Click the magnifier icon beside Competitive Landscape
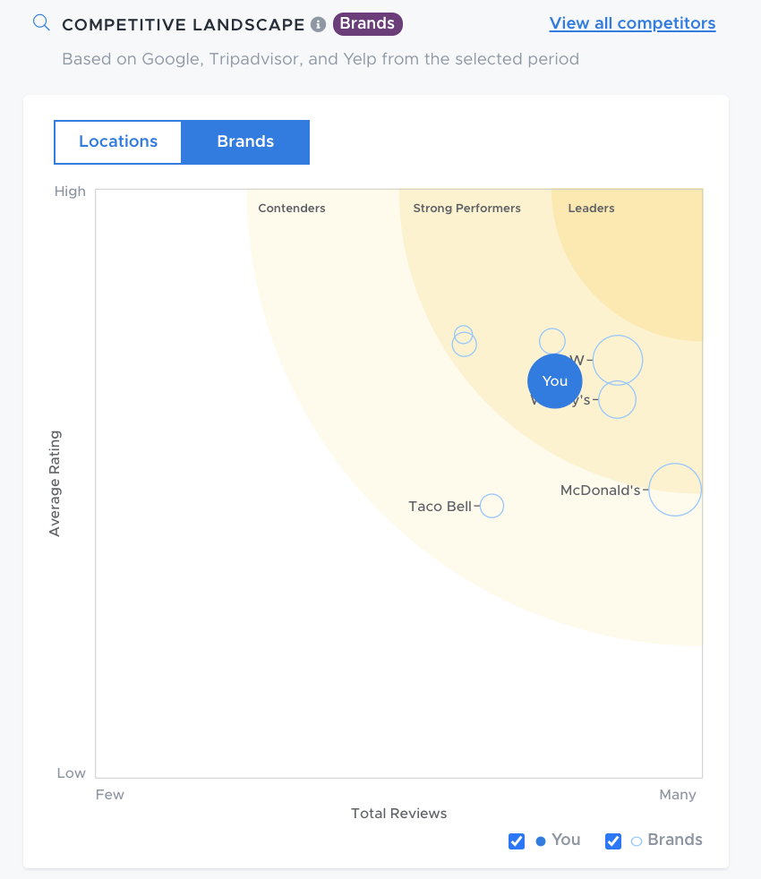The image size is (761, 879). click(x=41, y=23)
